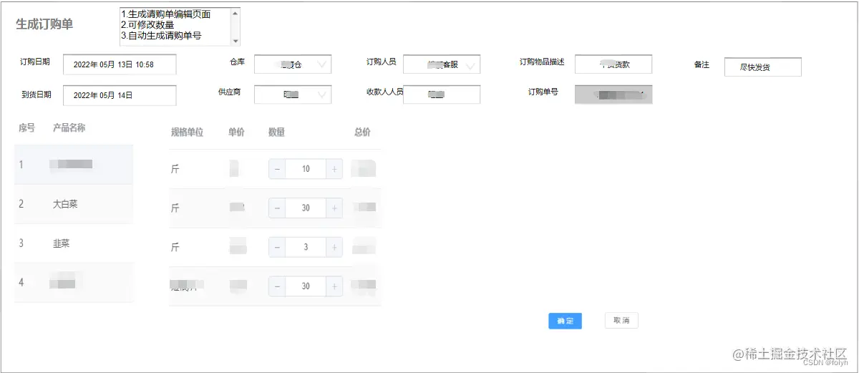Decrease quantity in row 4

tap(277, 286)
